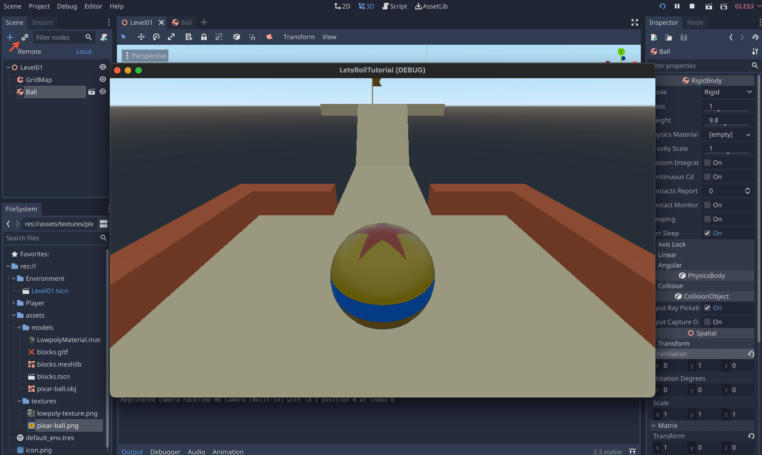Screen dimensions: 762x455
Task: Switch to the Import tab
Action: (42, 22)
